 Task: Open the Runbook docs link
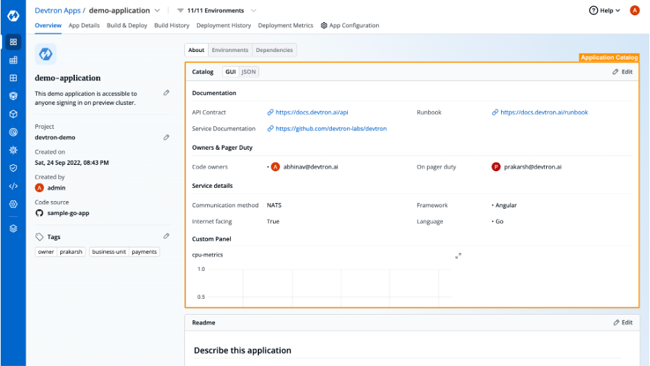click(544, 112)
